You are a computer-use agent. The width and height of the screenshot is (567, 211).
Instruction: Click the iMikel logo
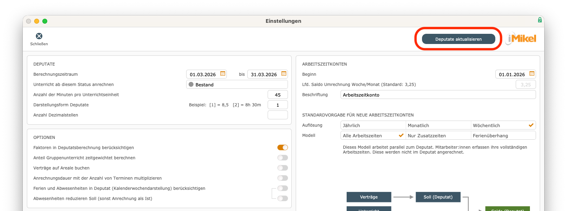[521, 39]
